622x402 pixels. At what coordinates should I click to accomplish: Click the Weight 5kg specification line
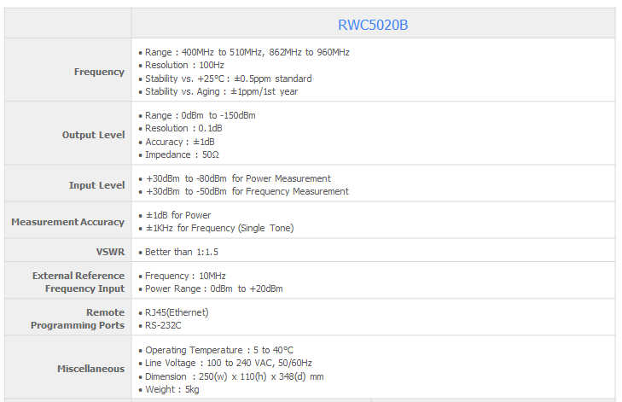[x=174, y=389]
